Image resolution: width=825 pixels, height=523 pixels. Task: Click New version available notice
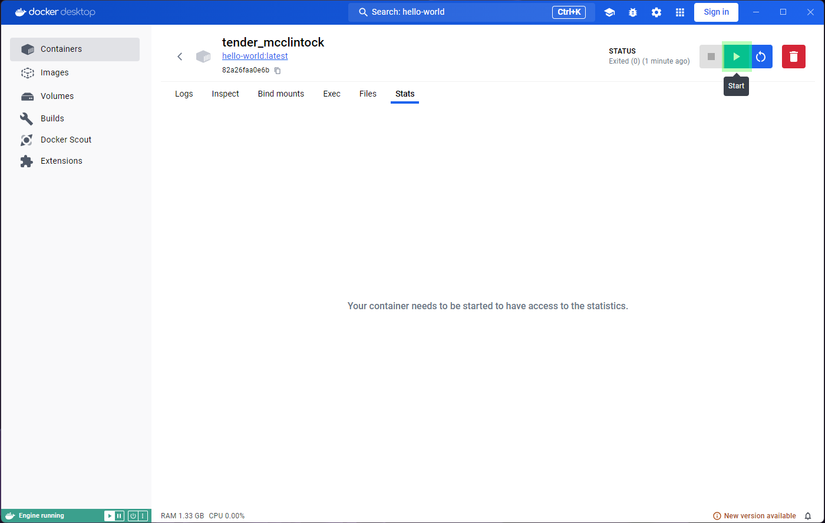click(754, 516)
